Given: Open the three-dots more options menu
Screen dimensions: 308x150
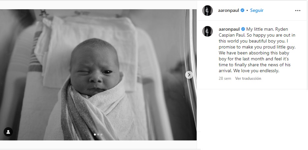Looking at the screenshot, I should coord(297,11).
